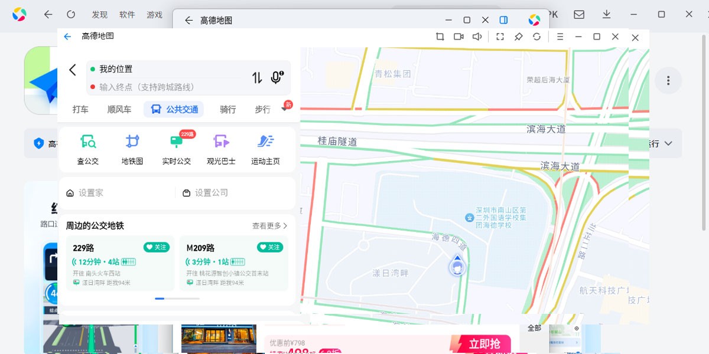
Task: Click the video record icon in title bar
Action: coord(458,37)
